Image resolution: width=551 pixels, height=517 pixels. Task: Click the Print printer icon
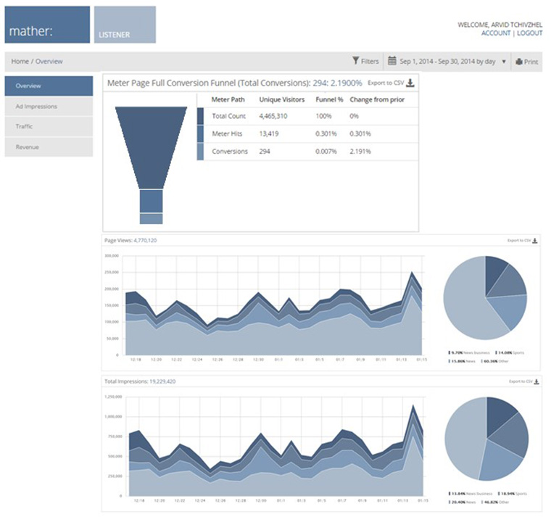(x=519, y=62)
